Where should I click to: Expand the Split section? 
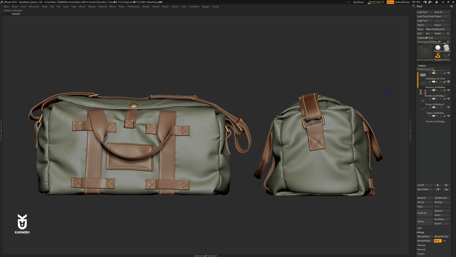tap(420, 228)
